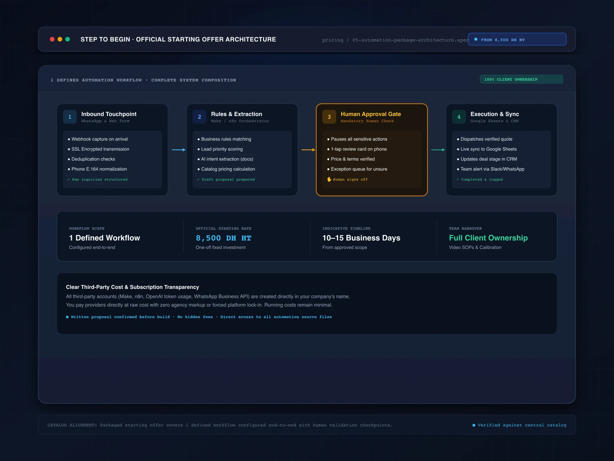
Task: Click the 100% CLIENT OWNERSHIP badge
Action: pyautogui.click(x=522, y=79)
